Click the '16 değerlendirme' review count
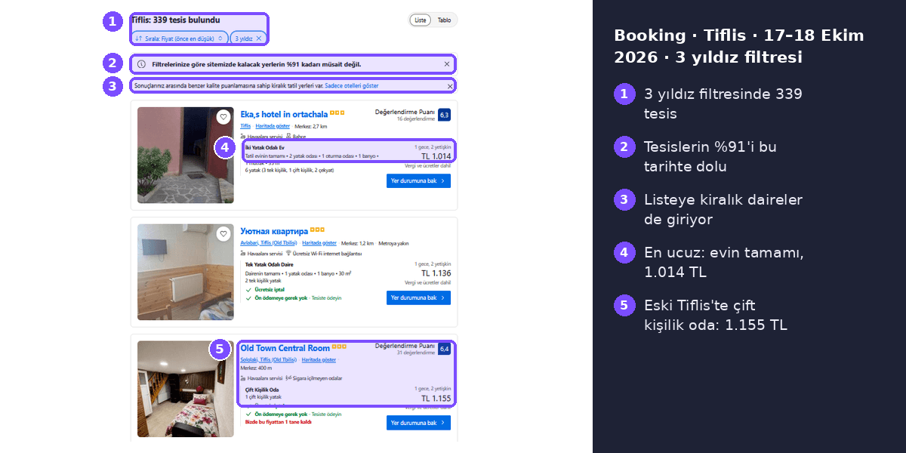906x453 pixels. 416,119
